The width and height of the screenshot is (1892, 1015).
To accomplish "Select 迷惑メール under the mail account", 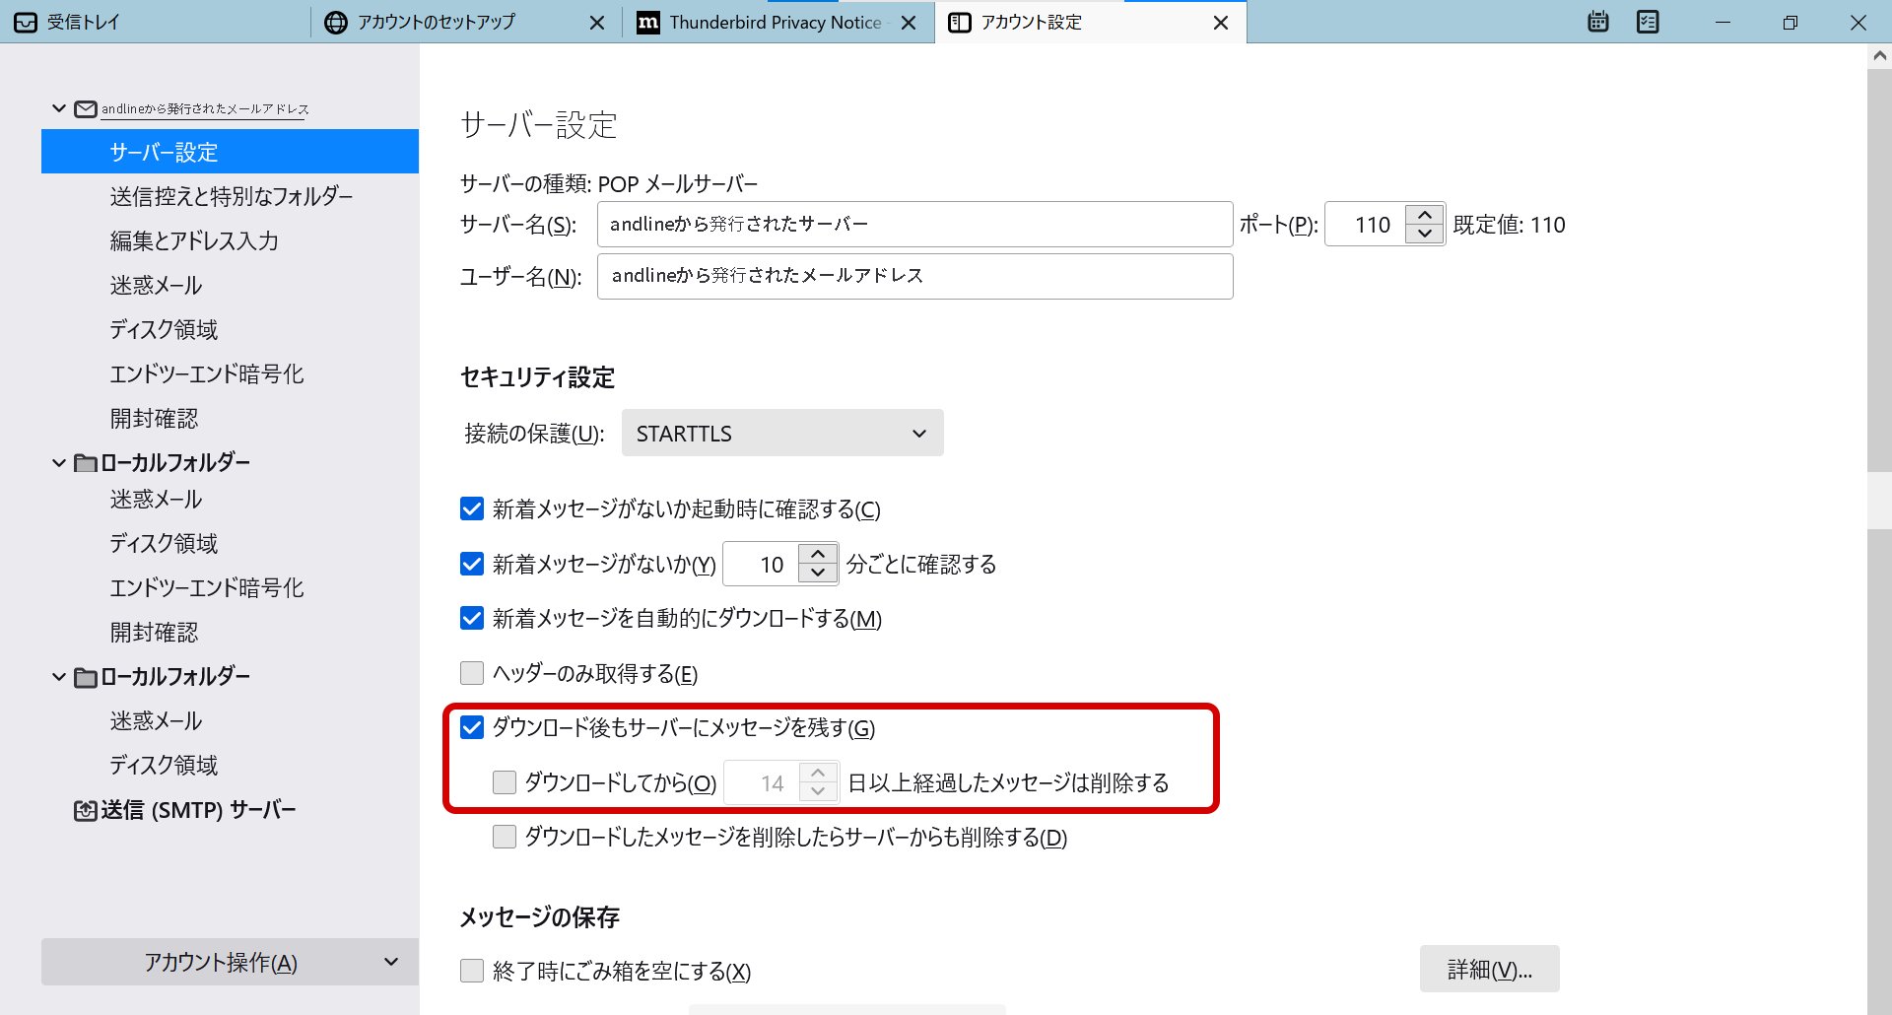I will 156,286.
